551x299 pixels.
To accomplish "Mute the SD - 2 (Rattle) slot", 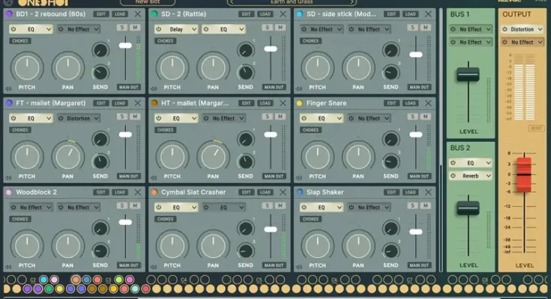I will tap(279, 28).
